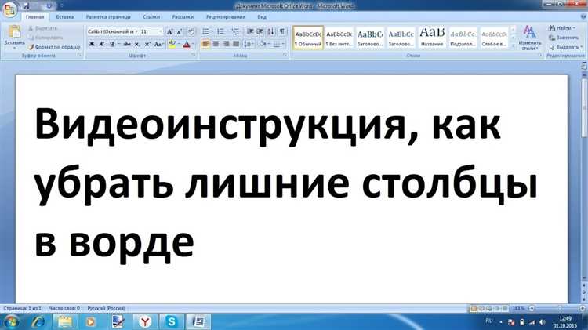Open the font name combo box

(113, 32)
